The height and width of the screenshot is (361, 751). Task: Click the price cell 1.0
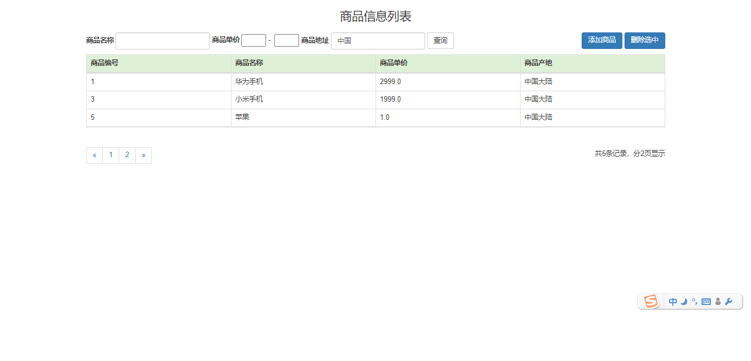click(448, 118)
